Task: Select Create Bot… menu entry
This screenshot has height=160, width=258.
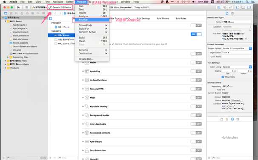Action: point(92,59)
